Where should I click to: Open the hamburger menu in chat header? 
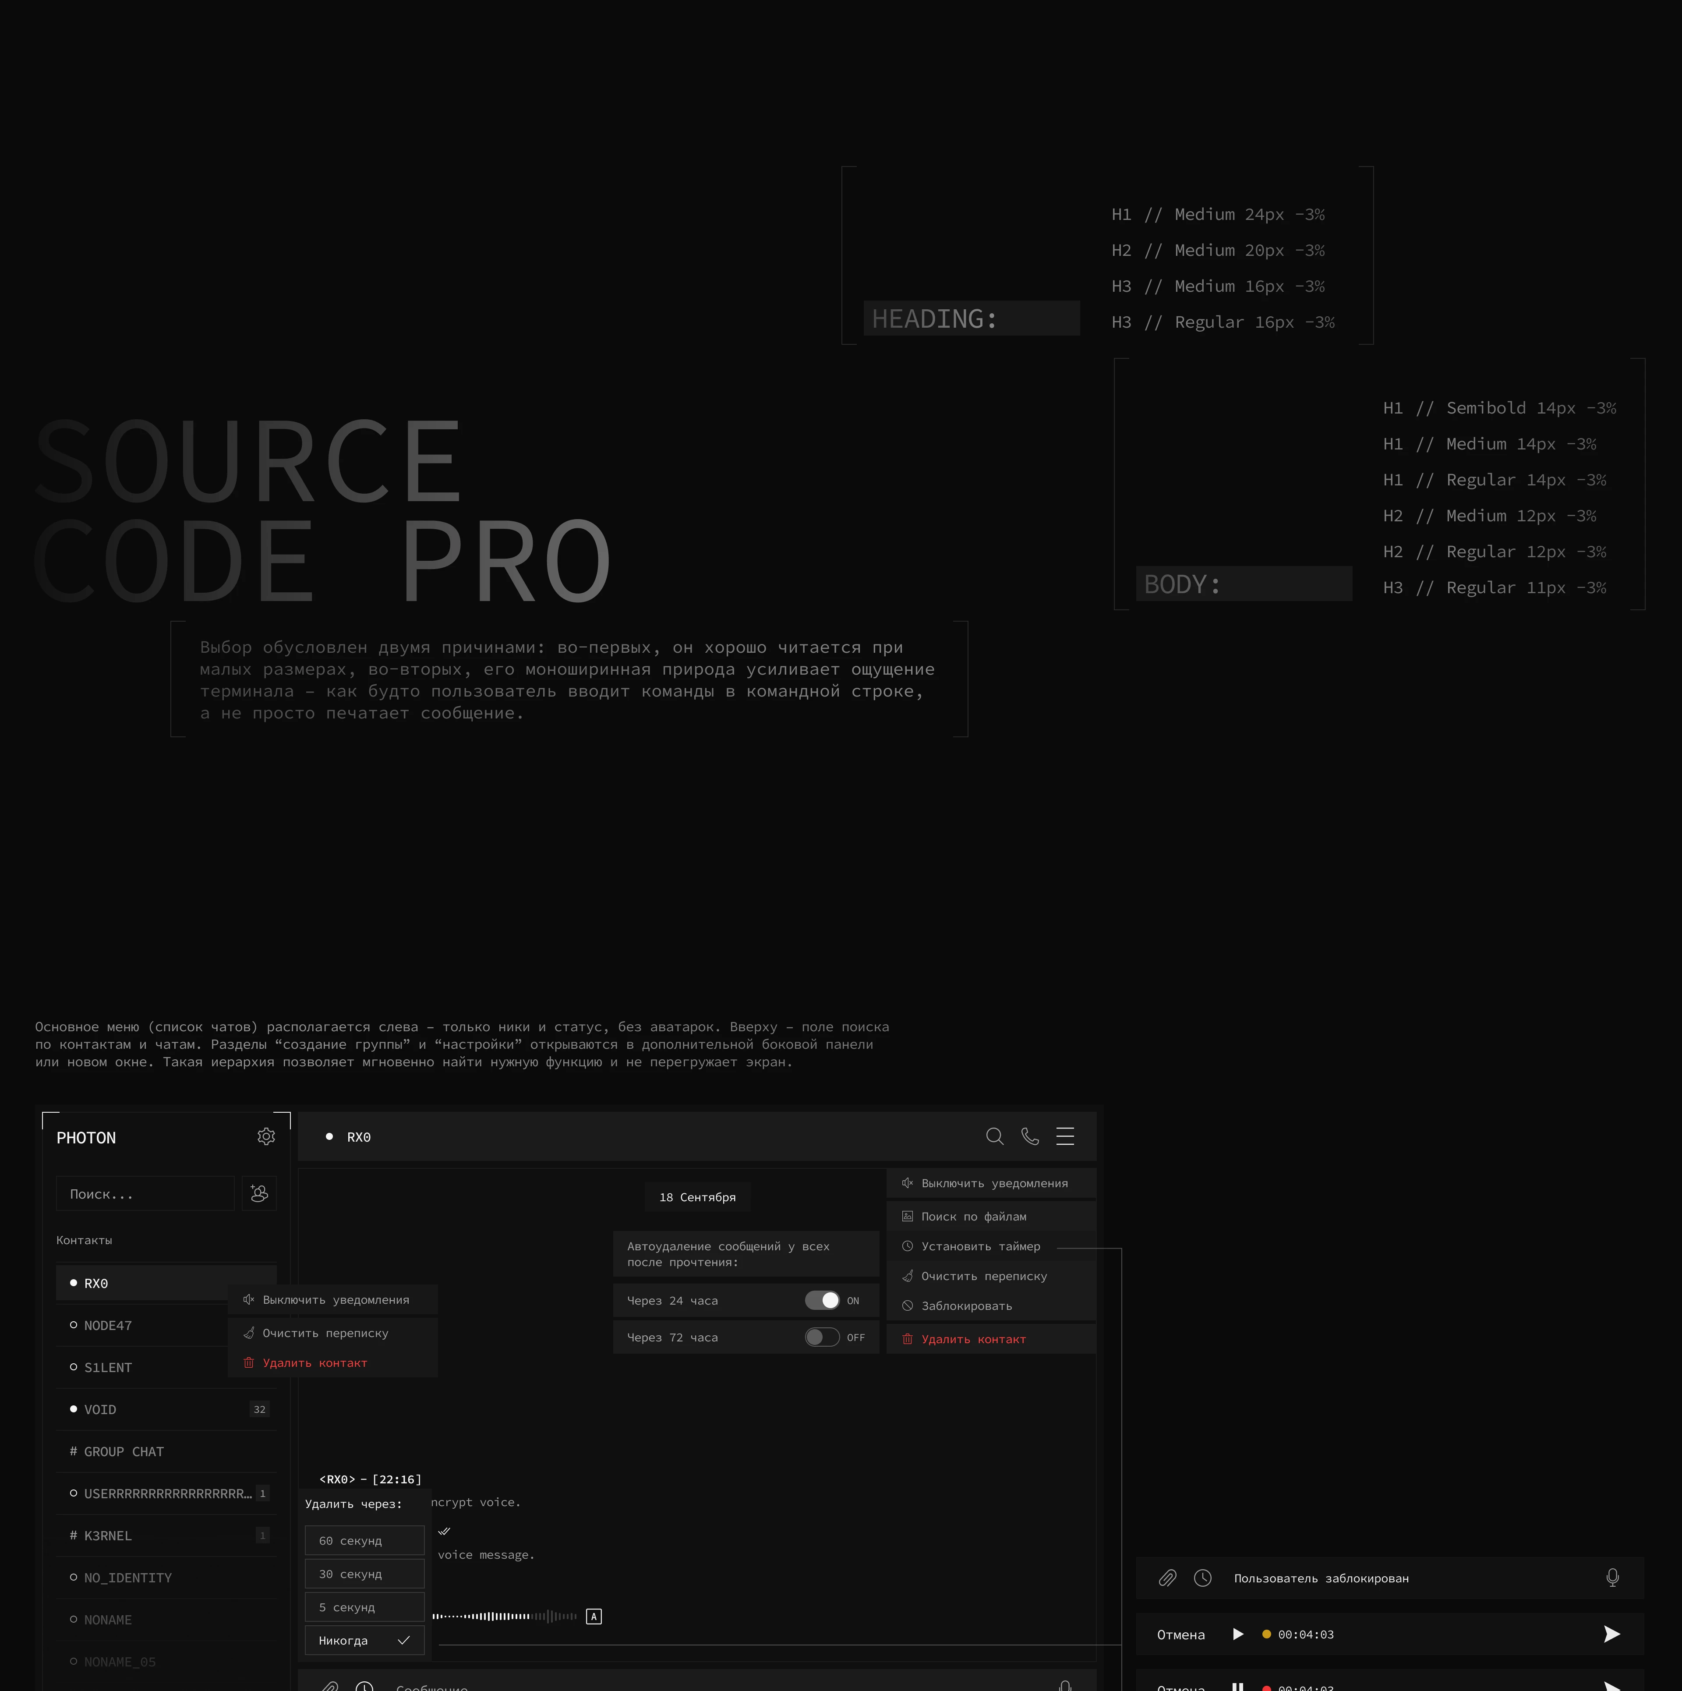(1065, 1136)
